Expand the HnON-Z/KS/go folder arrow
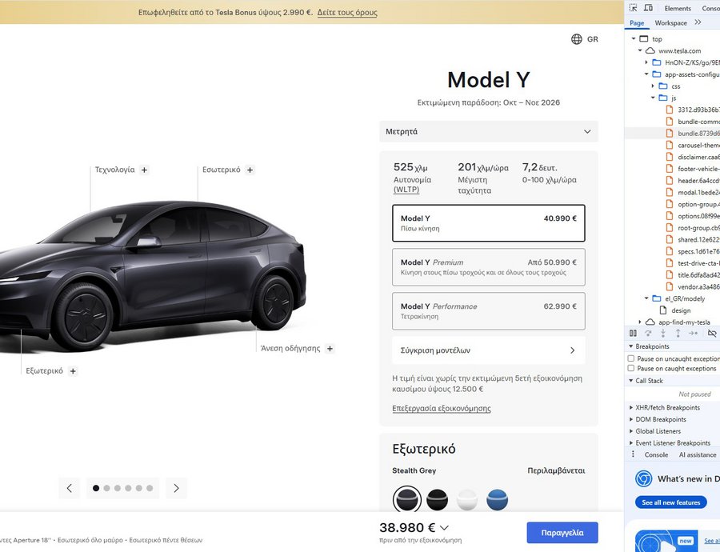 [646, 62]
